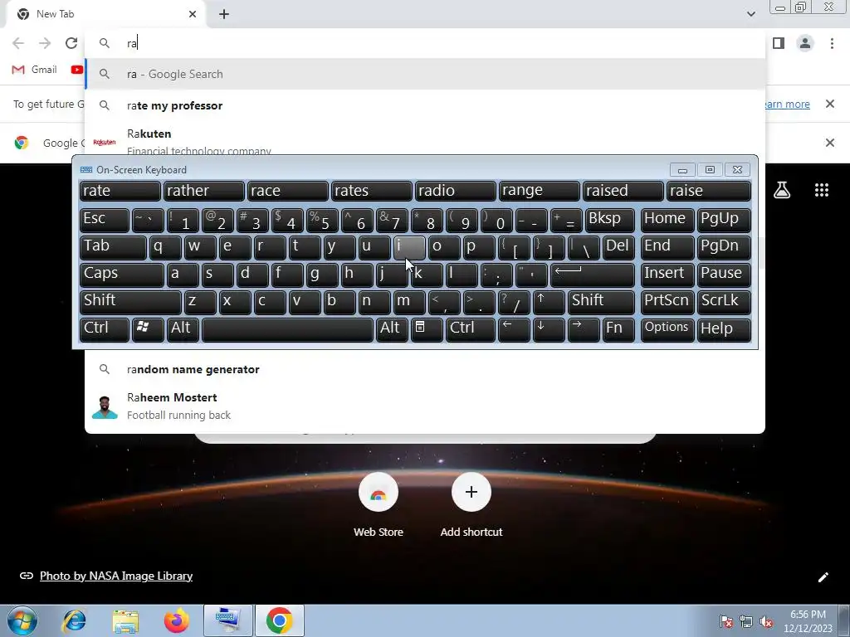
Task: Click the keyboard space bar
Action: 287,329
